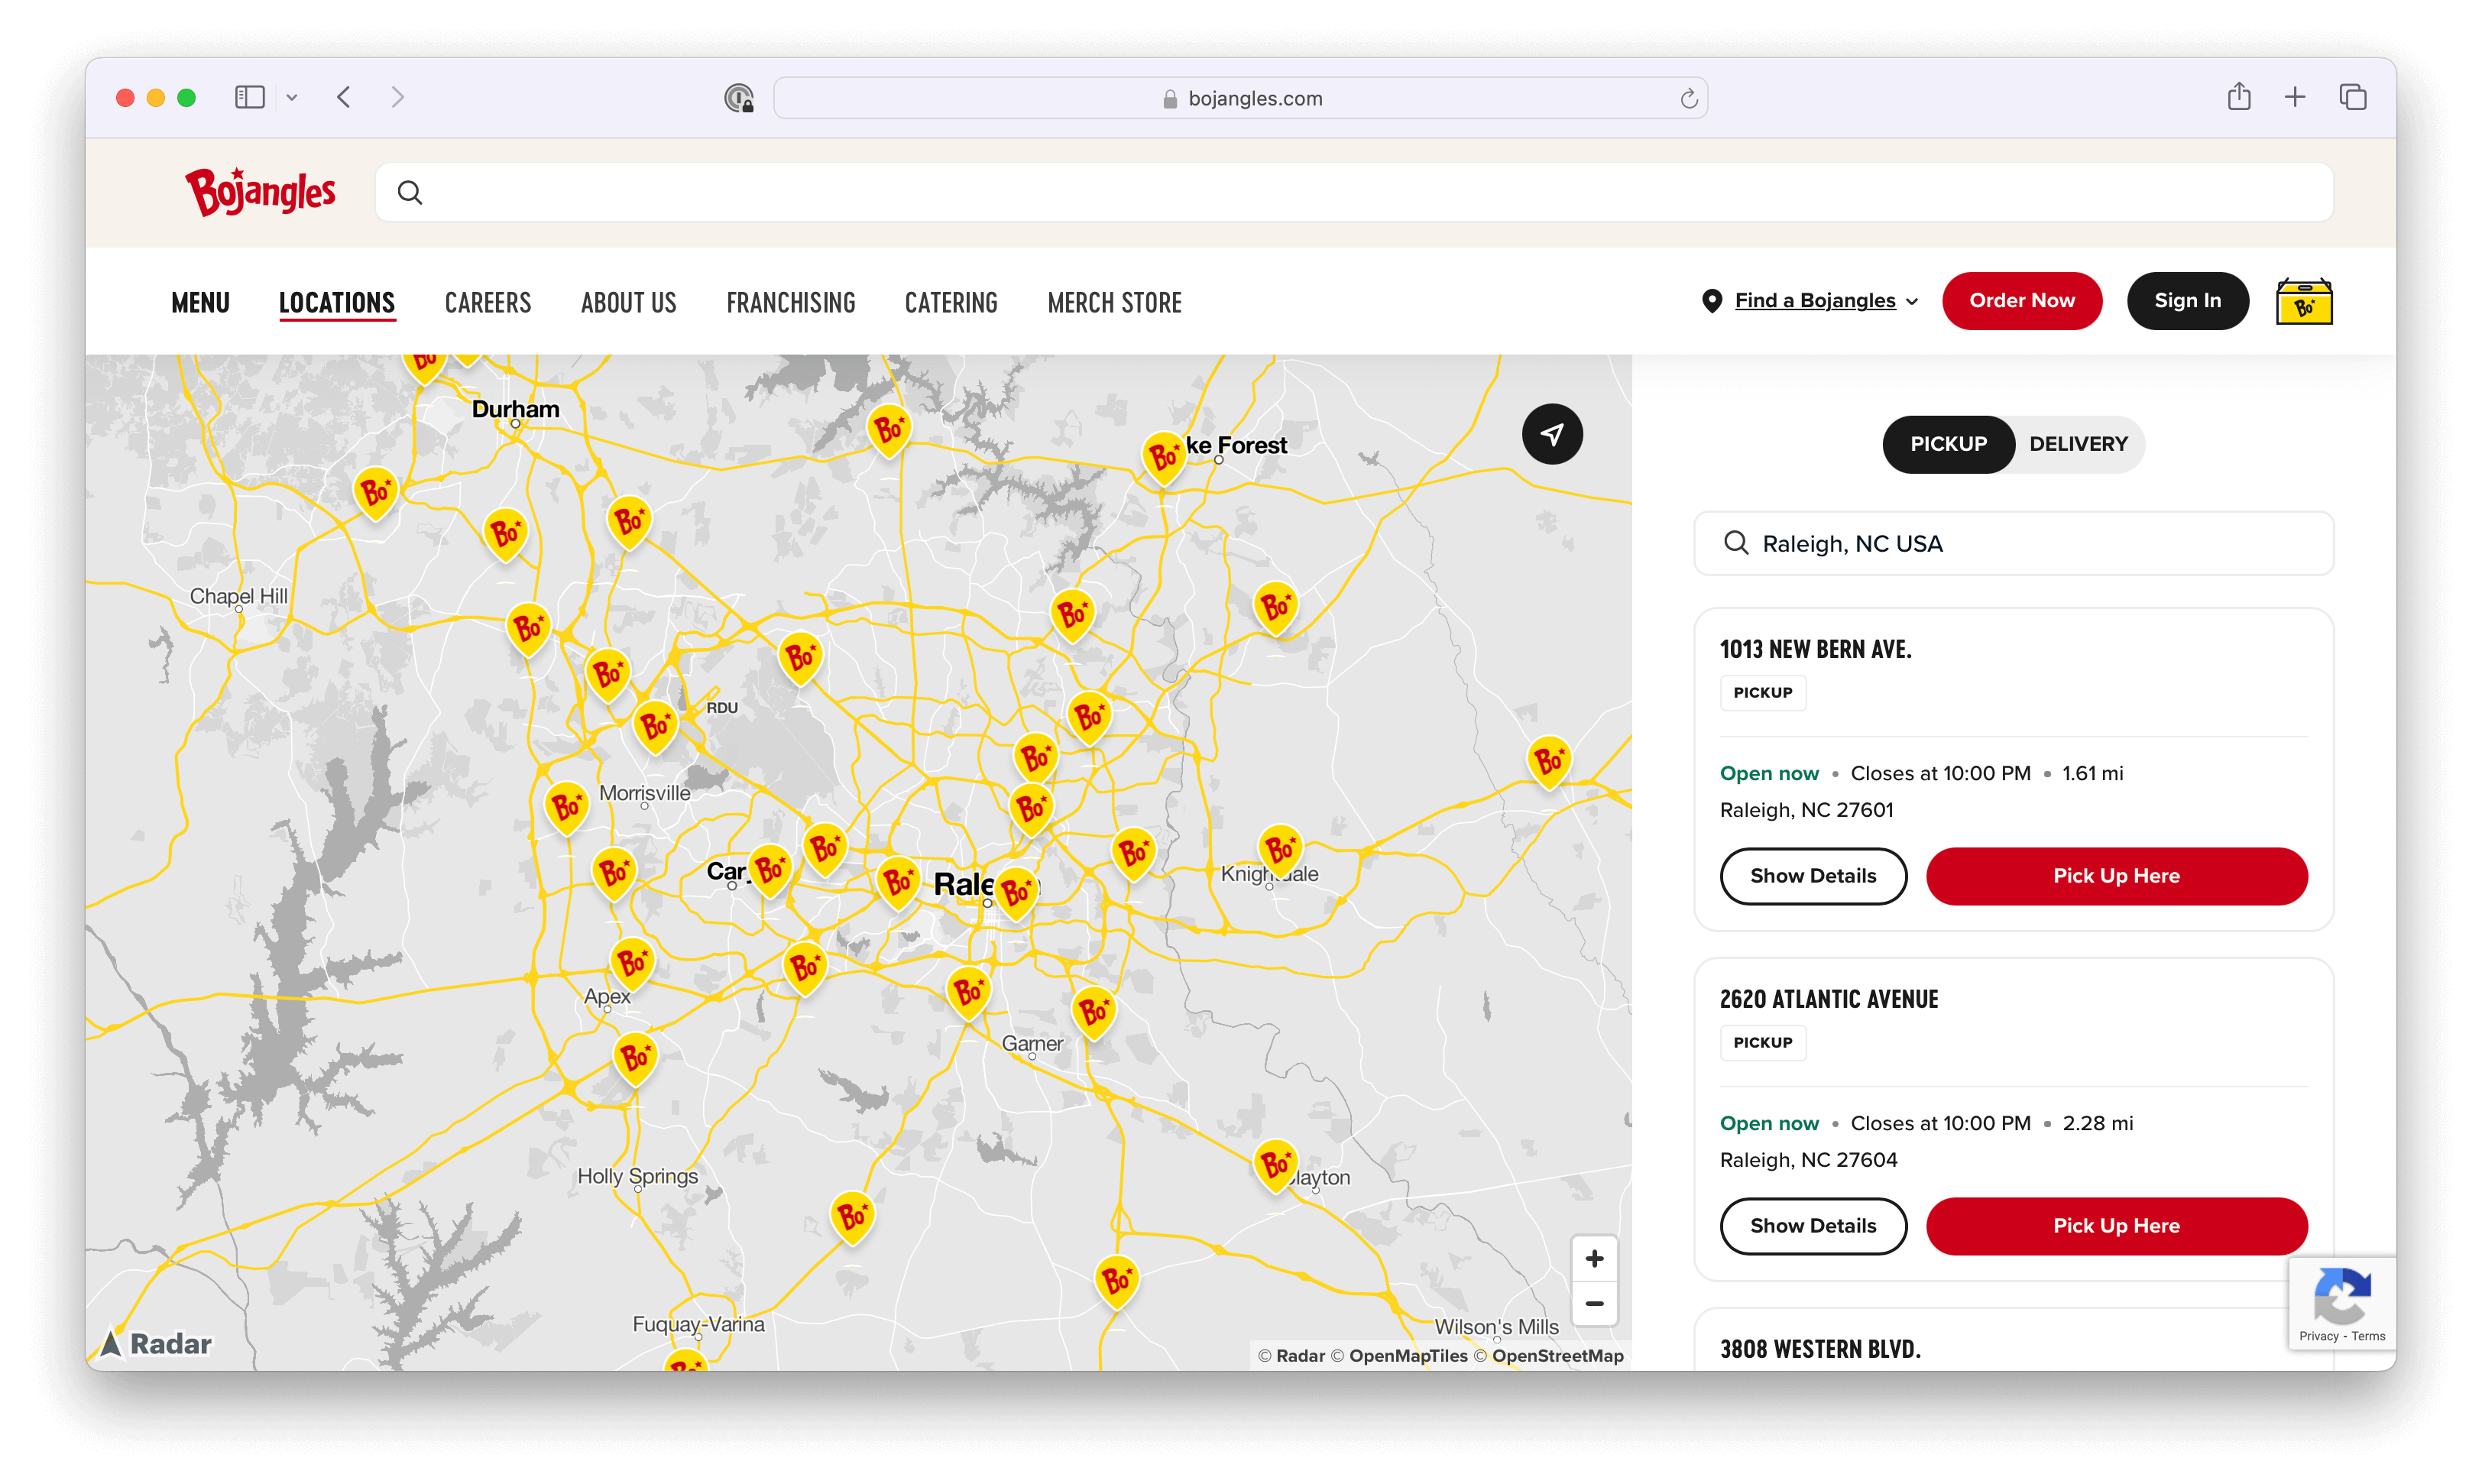Click the Radar logo on map
This screenshot has height=1484, width=2482.
coord(157,1343)
